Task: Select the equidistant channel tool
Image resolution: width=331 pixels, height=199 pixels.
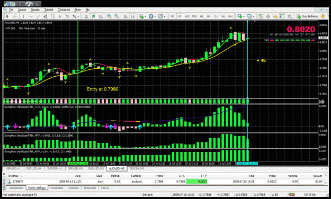Action: click(x=46, y=16)
